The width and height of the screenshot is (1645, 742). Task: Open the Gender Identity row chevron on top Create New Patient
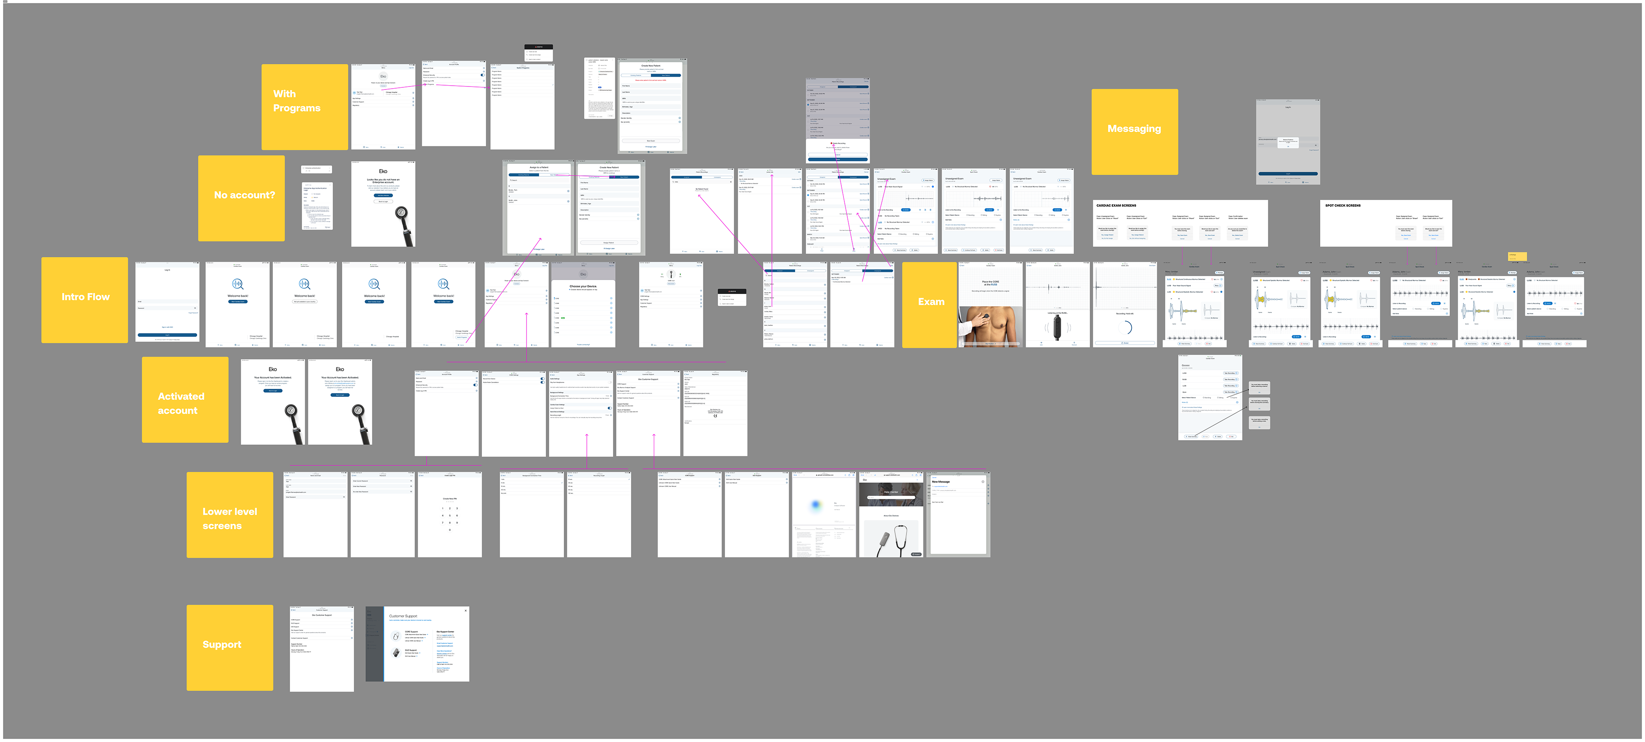679,118
